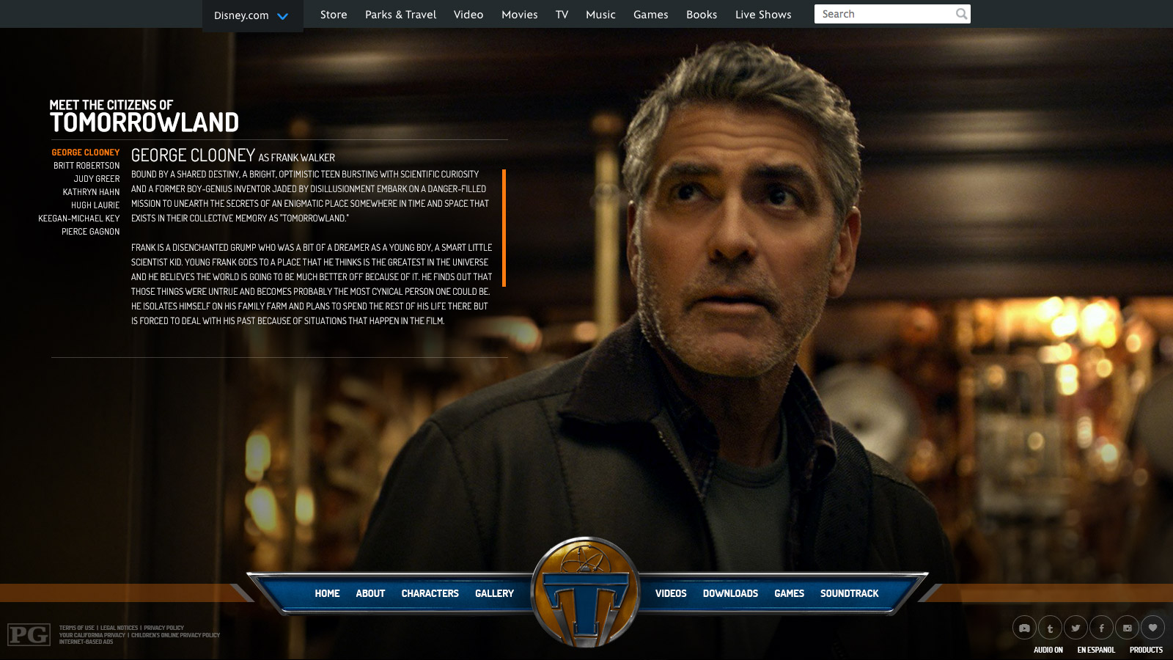1173x660 pixels.
Task: Expand the Disney.com dropdown chevron
Action: (x=282, y=16)
